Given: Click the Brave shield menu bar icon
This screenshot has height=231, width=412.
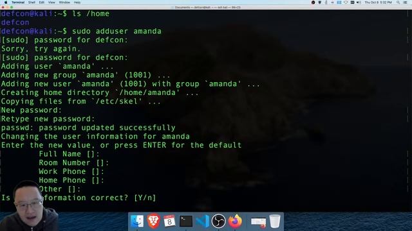Looking at the screenshot, I should pos(319,3).
